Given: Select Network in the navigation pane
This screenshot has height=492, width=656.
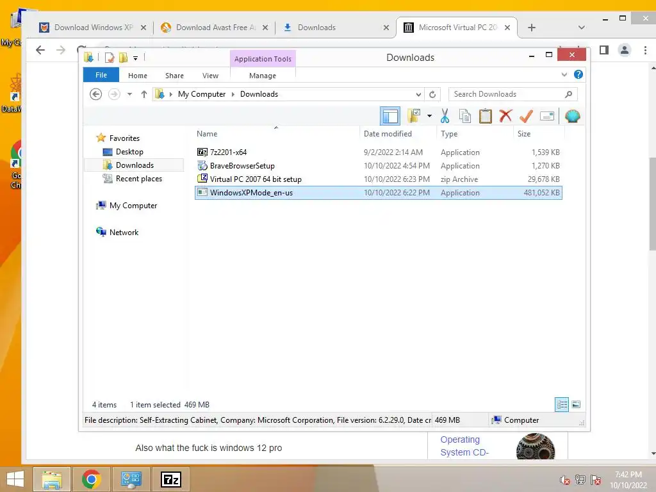Looking at the screenshot, I should 124,232.
